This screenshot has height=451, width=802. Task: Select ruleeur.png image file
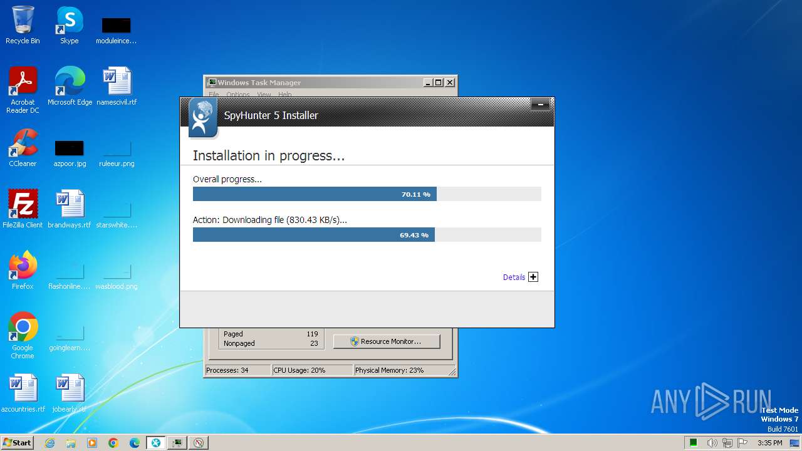pyautogui.click(x=117, y=153)
